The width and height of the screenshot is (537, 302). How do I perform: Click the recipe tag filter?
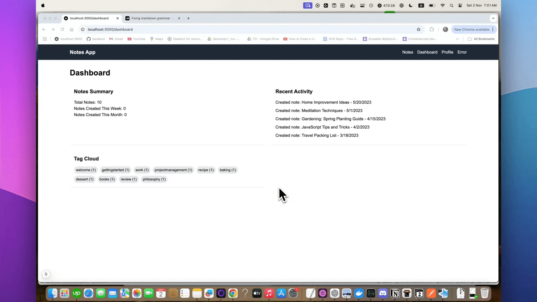(x=206, y=170)
